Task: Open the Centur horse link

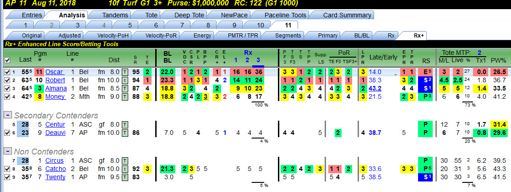Action: click(x=55, y=124)
